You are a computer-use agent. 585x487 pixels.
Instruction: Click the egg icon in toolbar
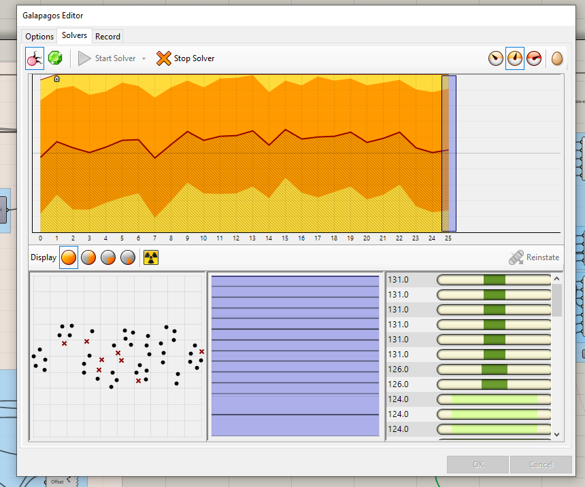tap(557, 58)
